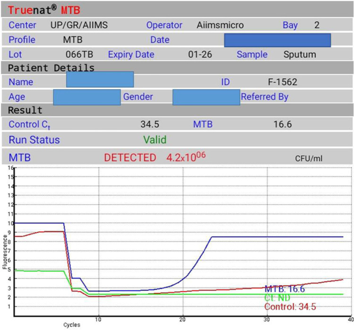Click the Bay label

pos(290,25)
